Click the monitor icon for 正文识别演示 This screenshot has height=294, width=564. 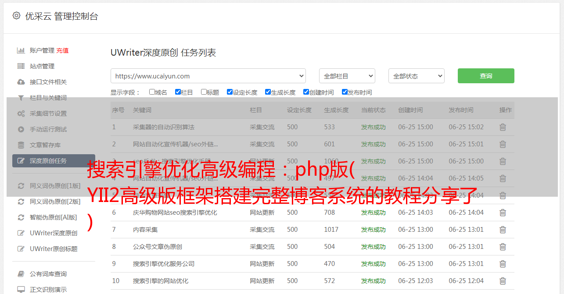tap(21, 290)
